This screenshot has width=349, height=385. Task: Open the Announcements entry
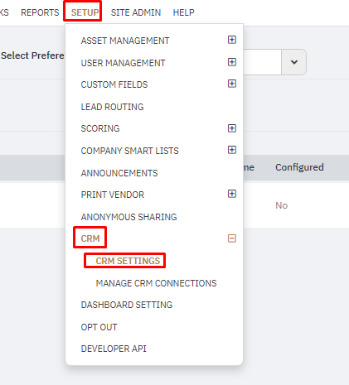[119, 173]
